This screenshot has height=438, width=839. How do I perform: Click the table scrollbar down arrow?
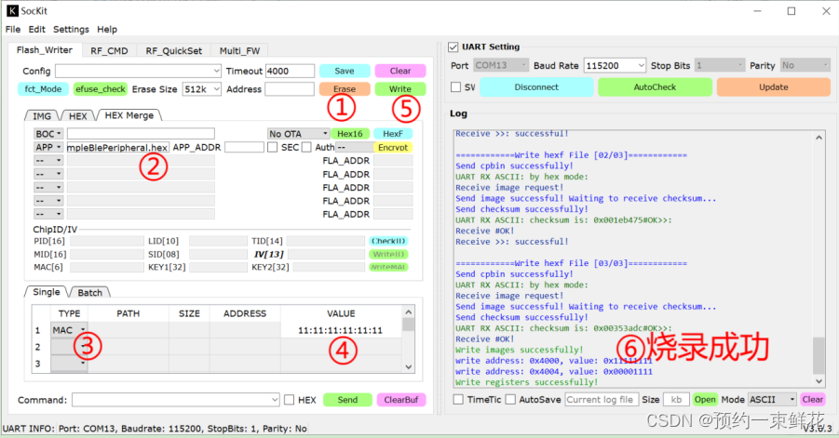click(x=408, y=367)
